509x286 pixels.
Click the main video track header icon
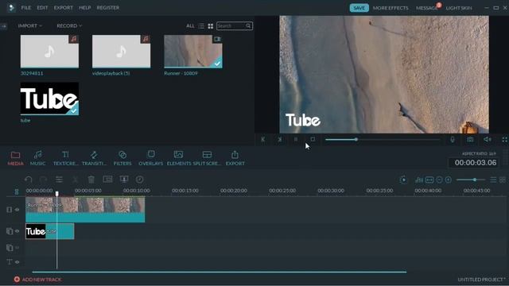pyautogui.click(x=9, y=210)
